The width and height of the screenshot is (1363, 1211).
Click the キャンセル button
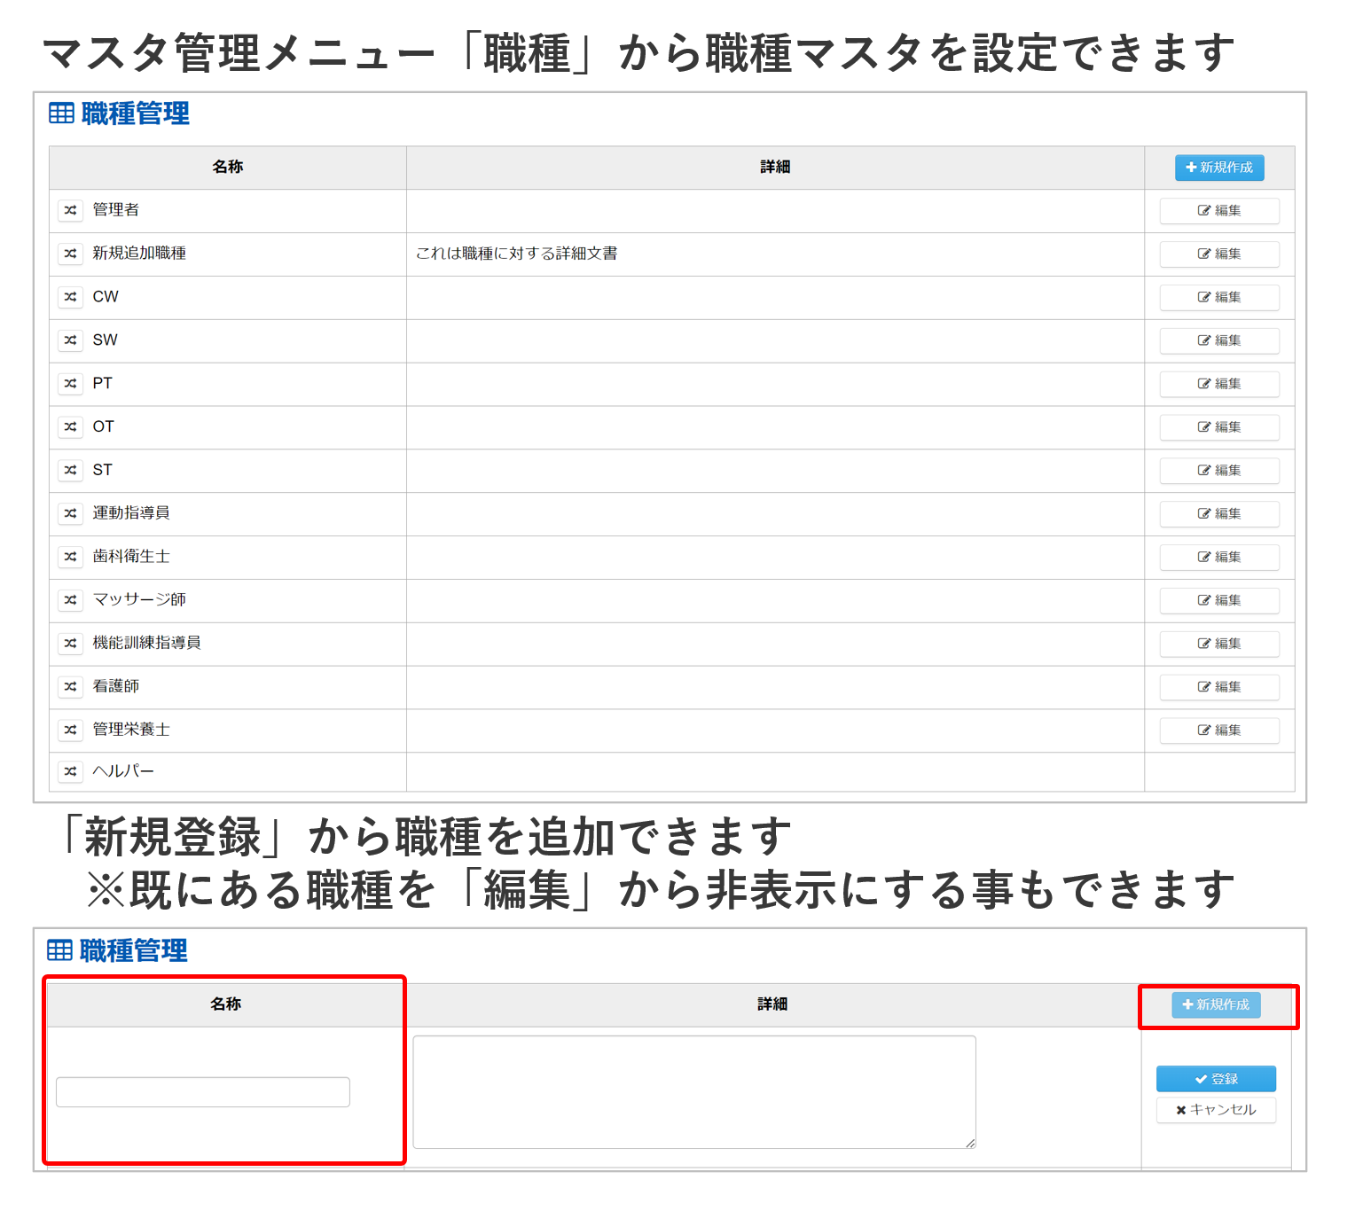(1215, 1110)
